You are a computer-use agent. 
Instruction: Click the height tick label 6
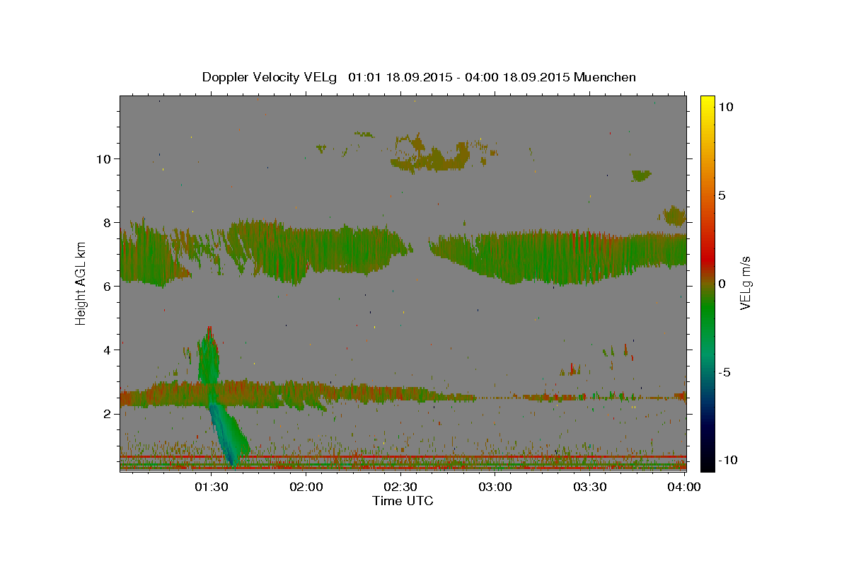(x=108, y=286)
